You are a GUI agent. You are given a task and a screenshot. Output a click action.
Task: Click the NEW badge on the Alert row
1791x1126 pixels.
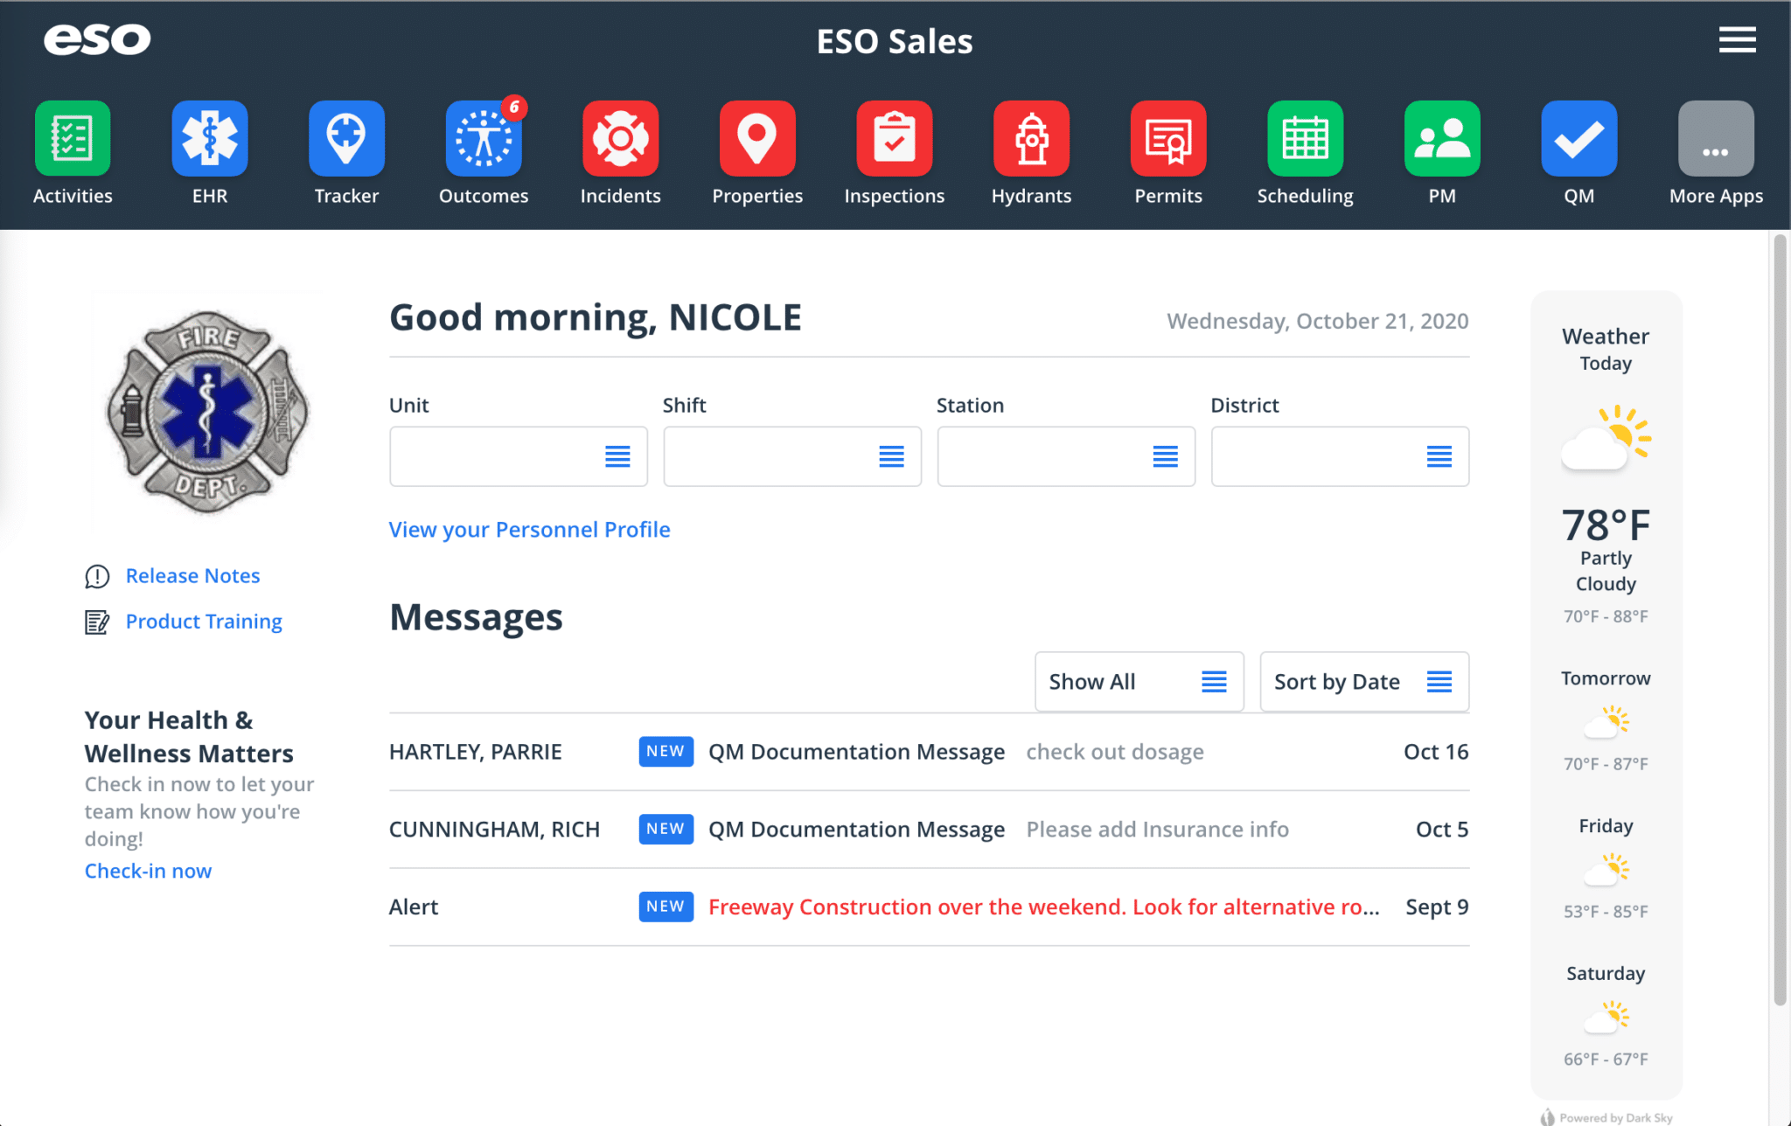[x=666, y=907]
